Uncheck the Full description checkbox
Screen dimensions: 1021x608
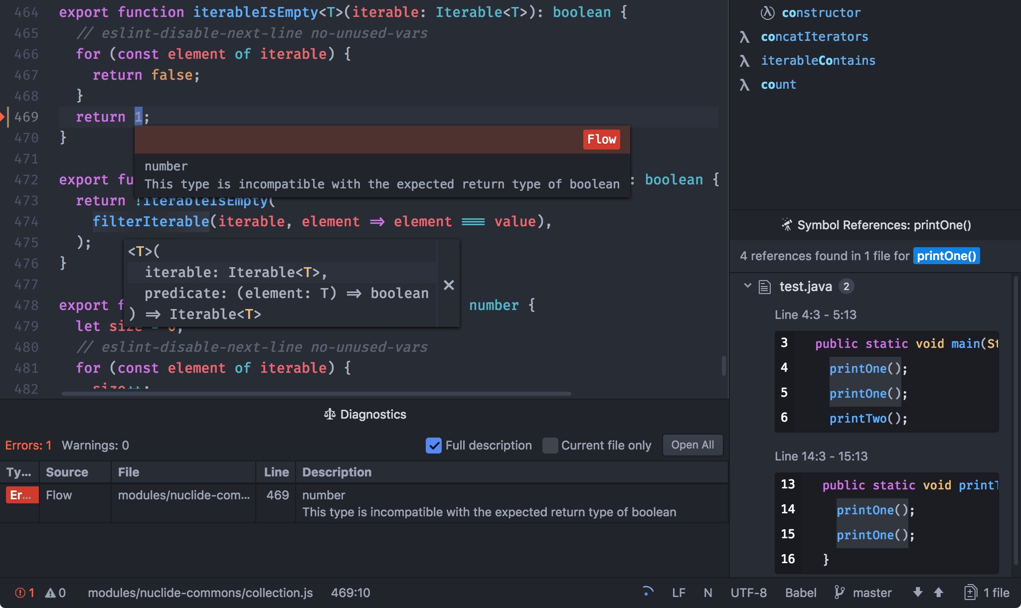(434, 445)
